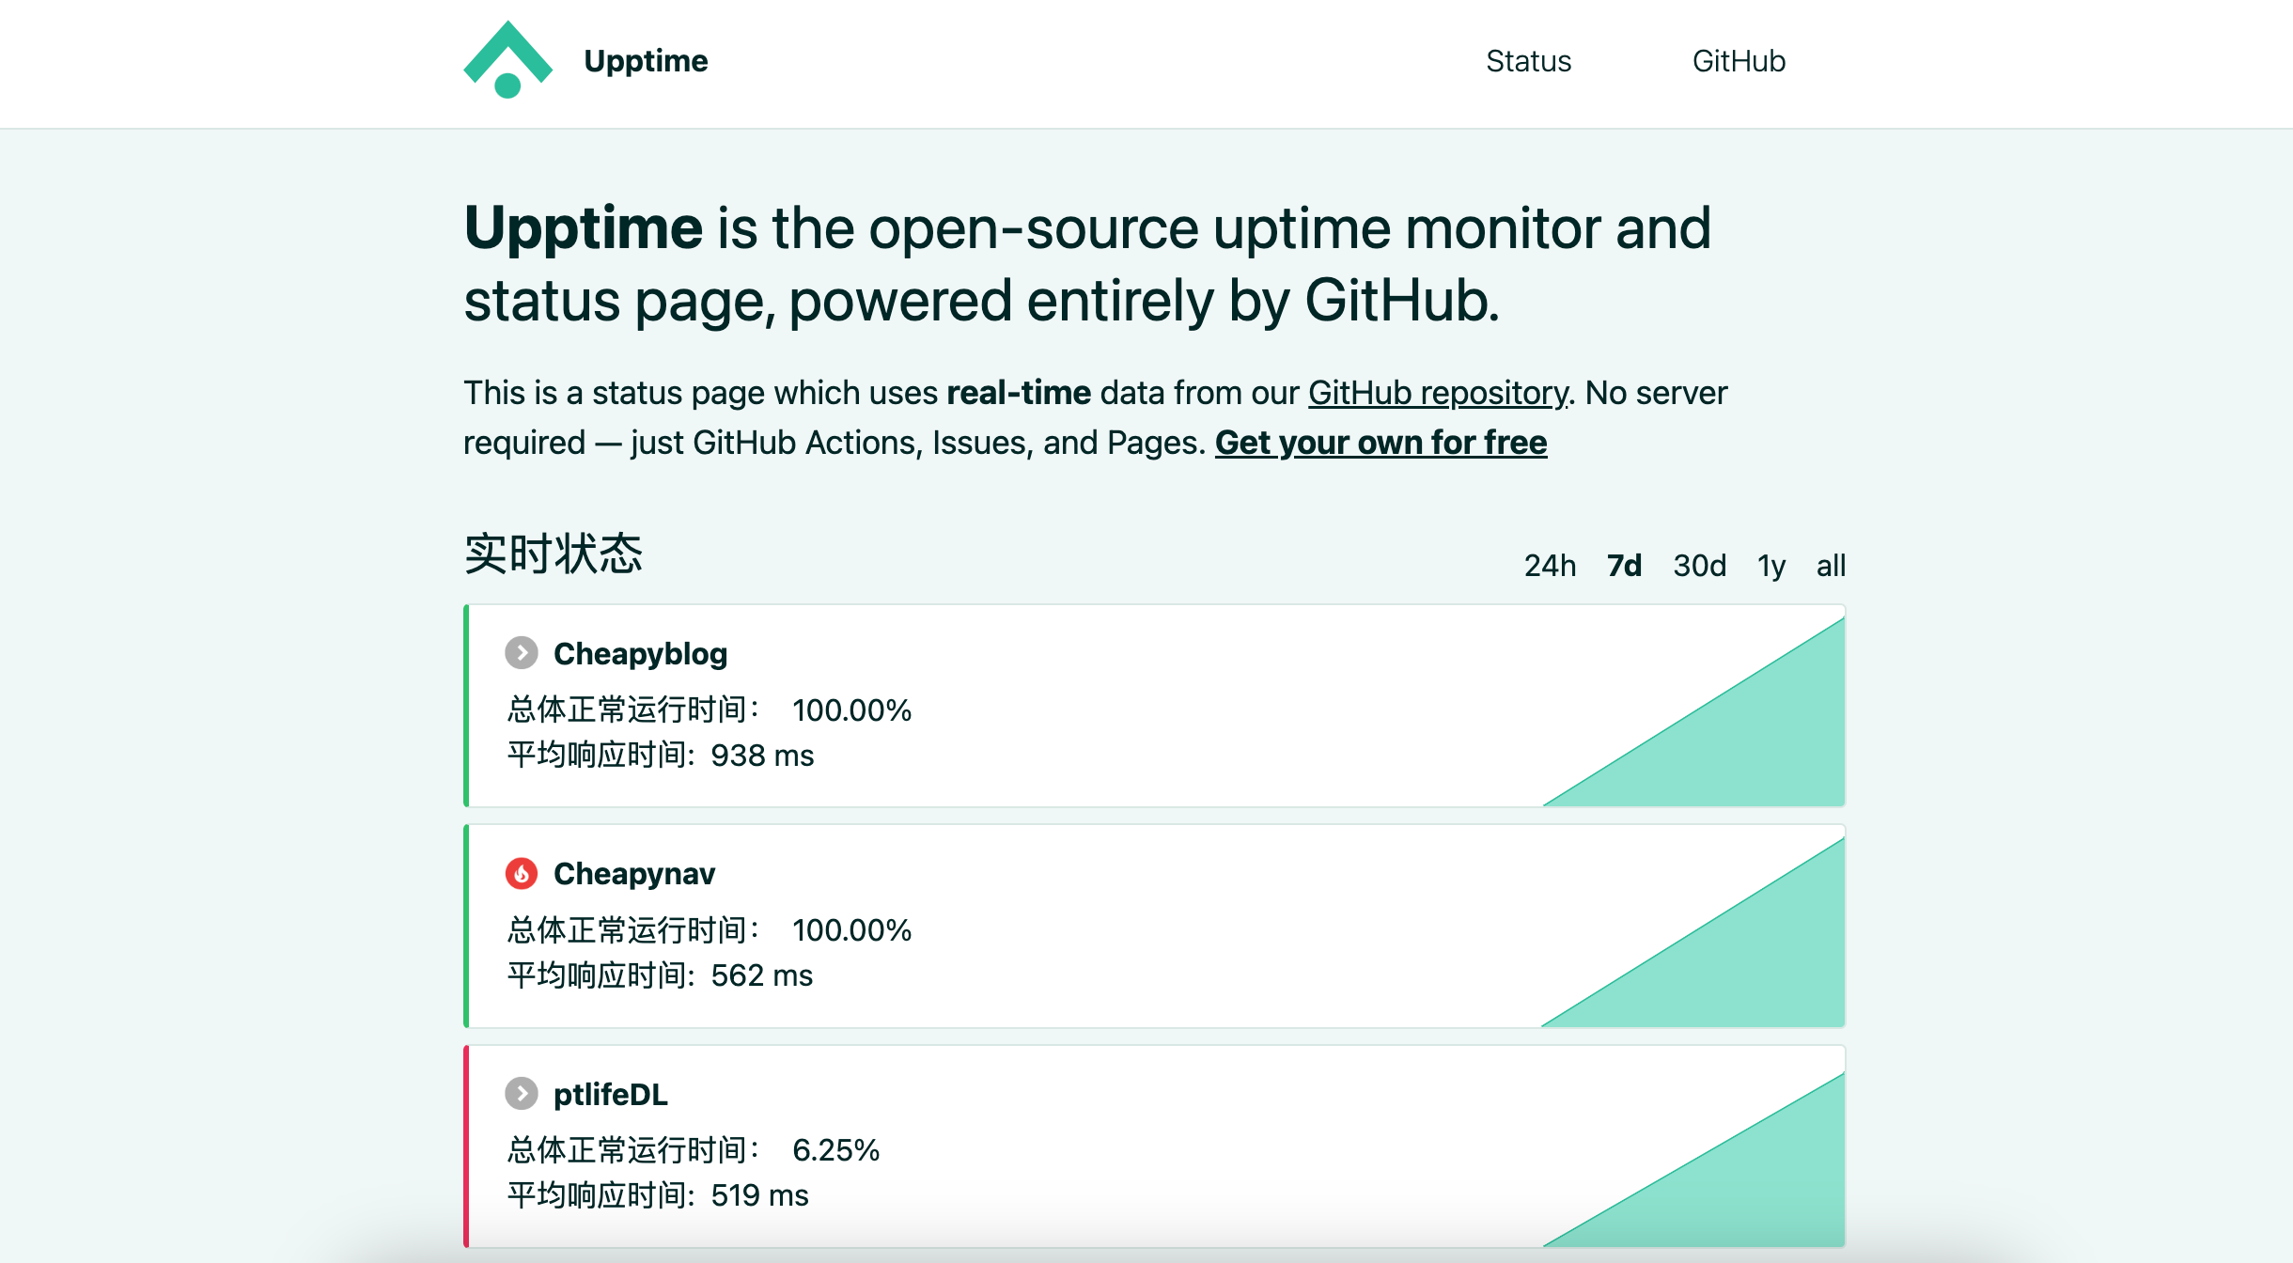This screenshot has width=2293, height=1263.
Task: Switch to the 30d time range
Action: (1699, 566)
